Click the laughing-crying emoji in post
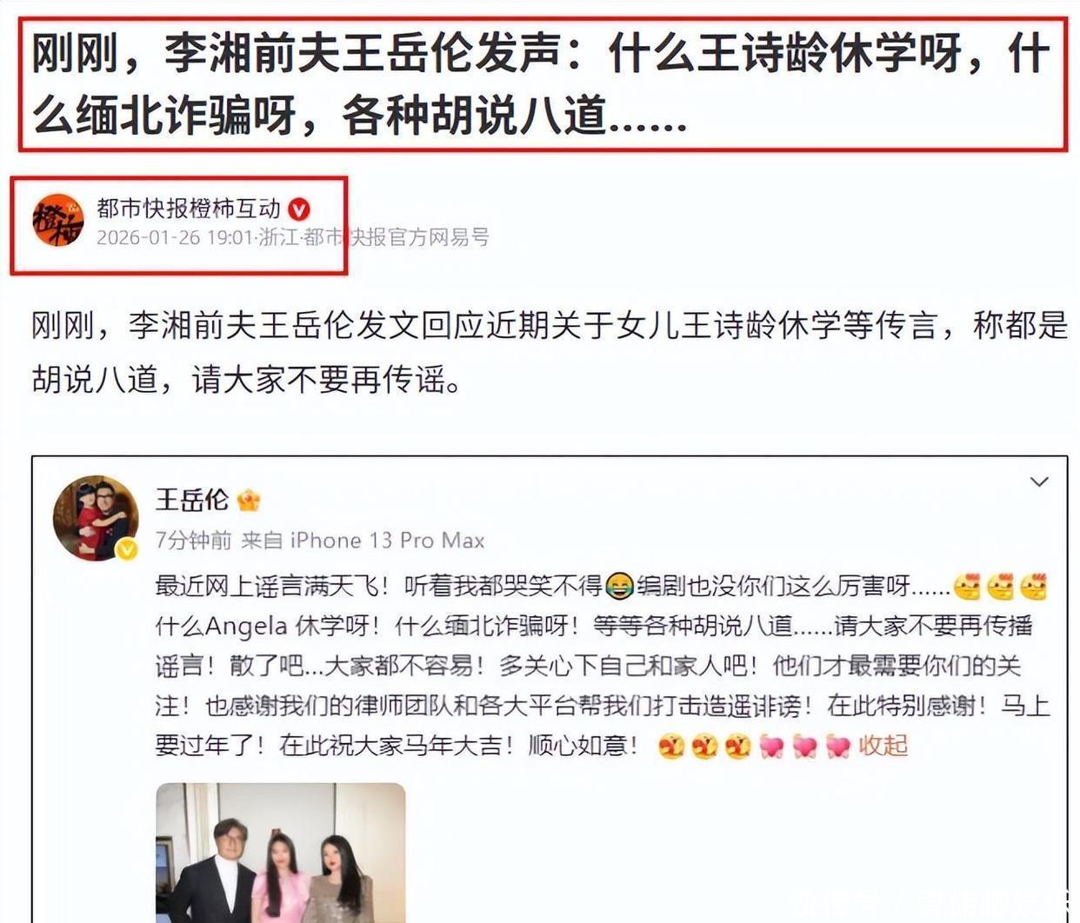Screen dimensions: 1080x923 (619, 587)
